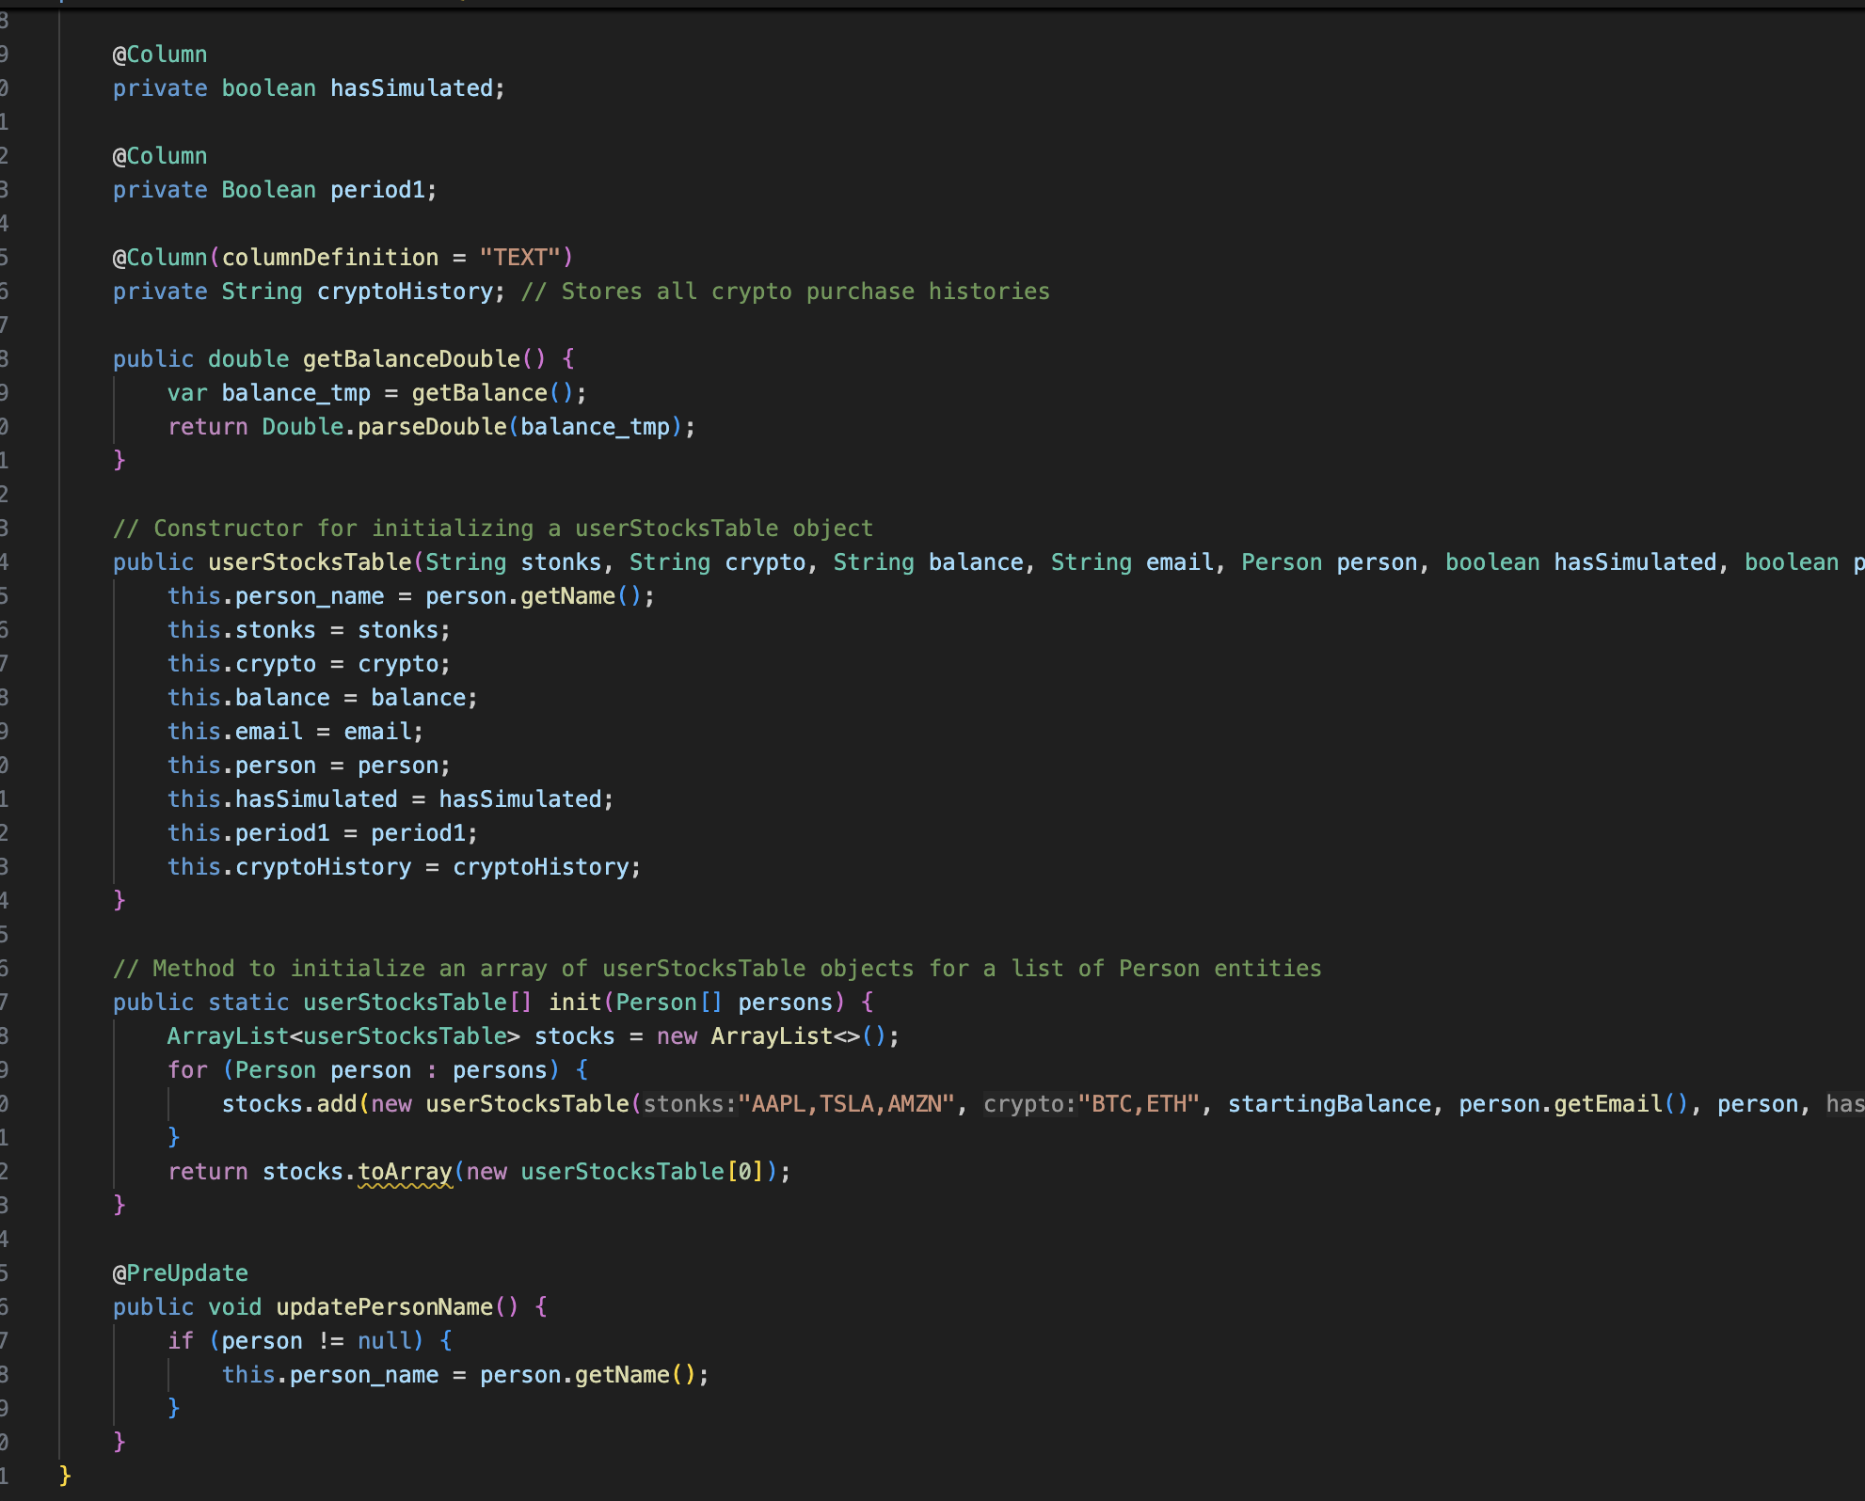The image size is (1865, 1501).
Task: Click the userStocksTable constructor name
Action: [x=310, y=562]
